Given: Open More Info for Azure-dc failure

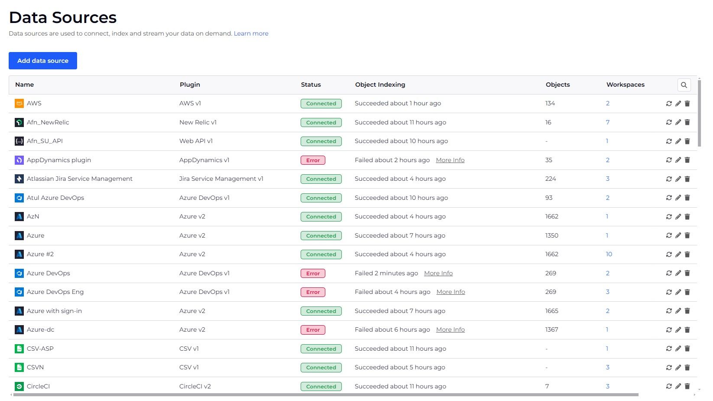Looking at the screenshot, I should click(450, 329).
